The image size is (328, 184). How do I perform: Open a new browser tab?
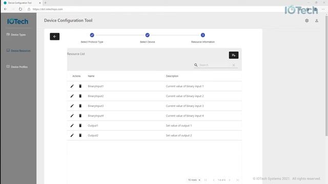[x=46, y=3]
